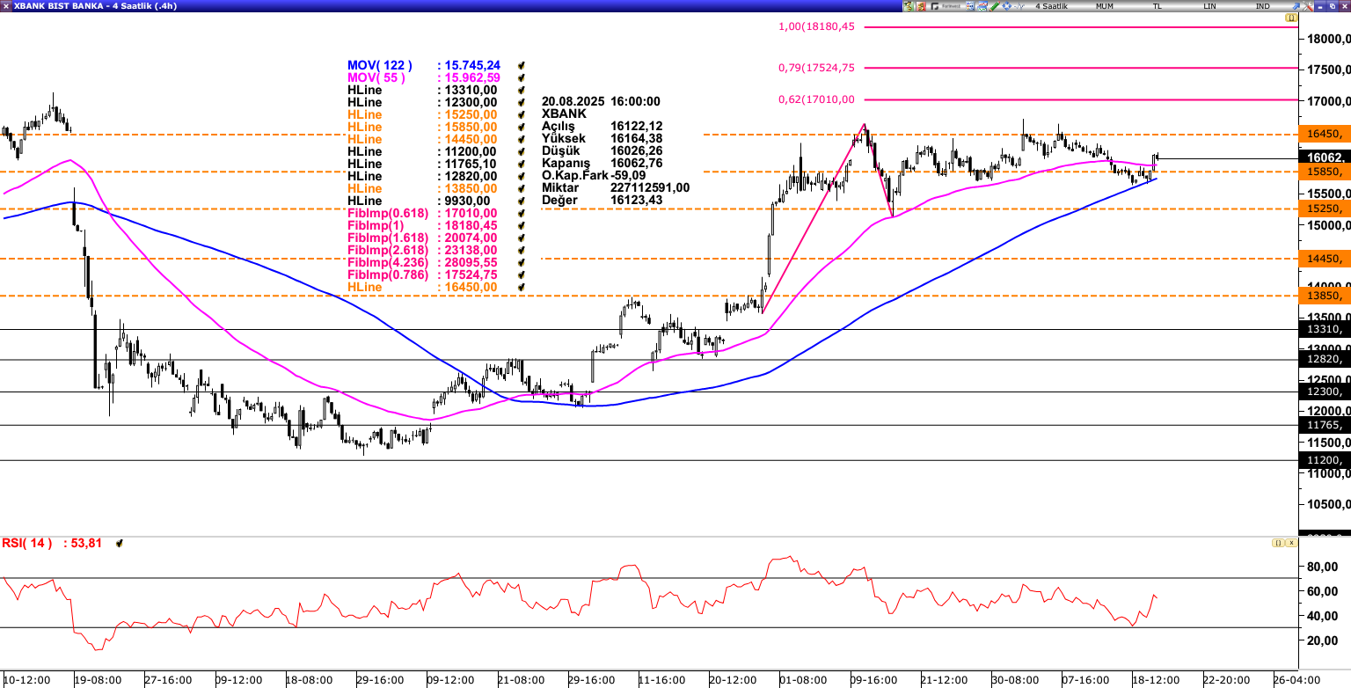1351x688 pixels.
Task: Open the indicator list icon left of the pencil
Action: (x=970, y=6)
